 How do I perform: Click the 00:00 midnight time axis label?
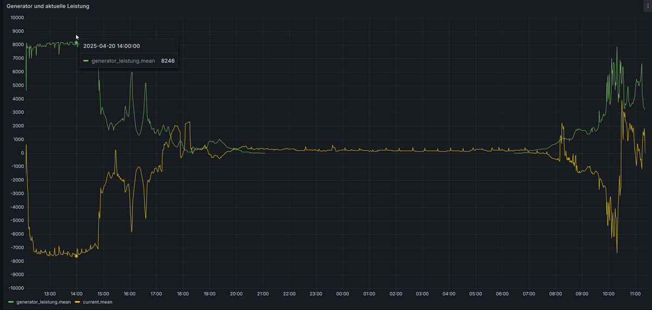[x=342, y=294]
